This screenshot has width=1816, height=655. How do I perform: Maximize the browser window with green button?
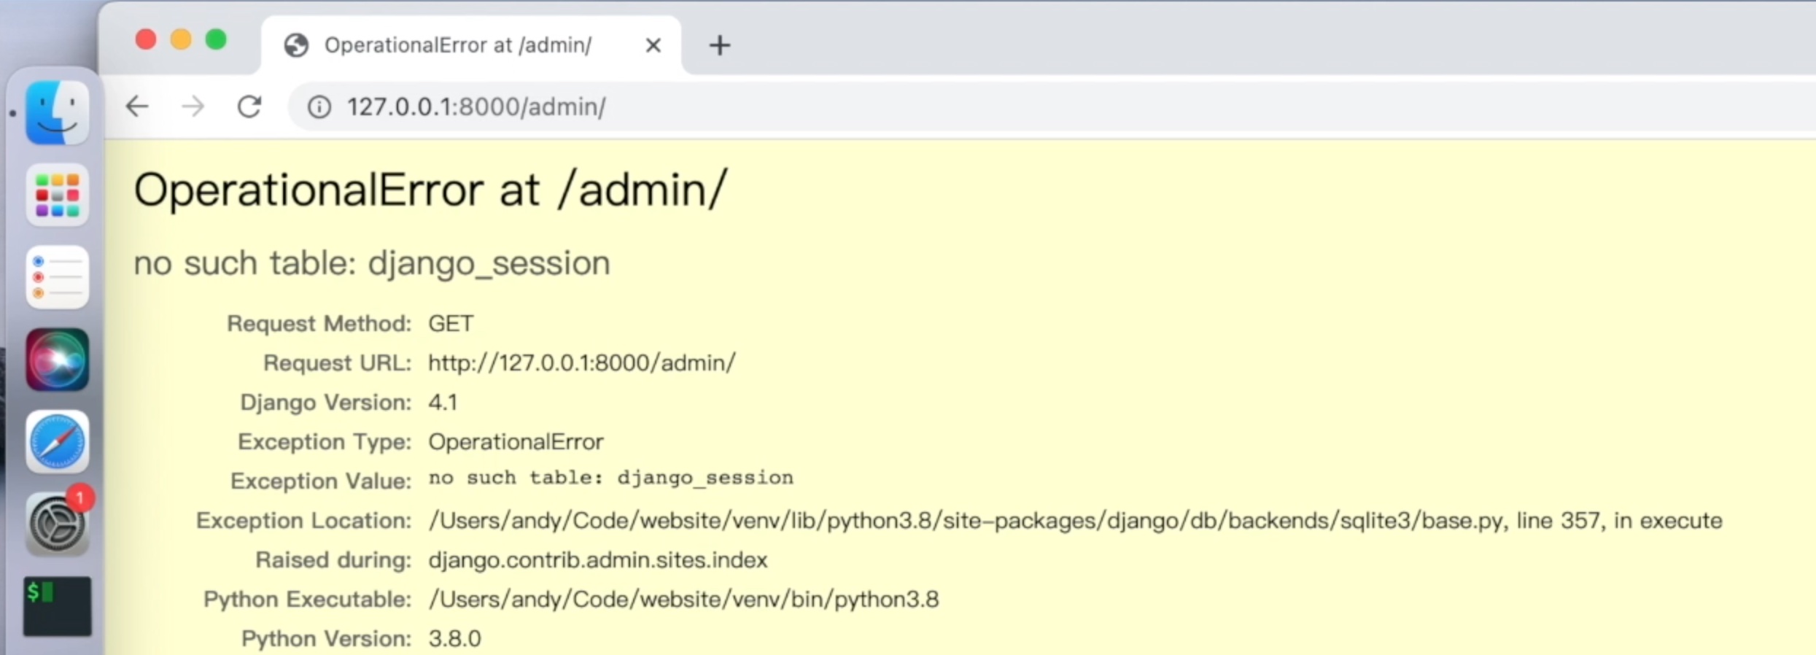click(x=216, y=39)
